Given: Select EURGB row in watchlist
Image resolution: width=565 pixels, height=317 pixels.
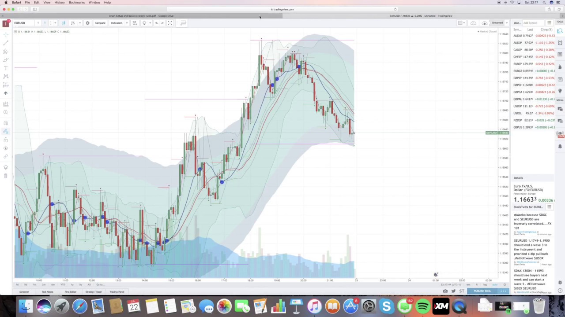Looking at the screenshot, I should [533, 71].
